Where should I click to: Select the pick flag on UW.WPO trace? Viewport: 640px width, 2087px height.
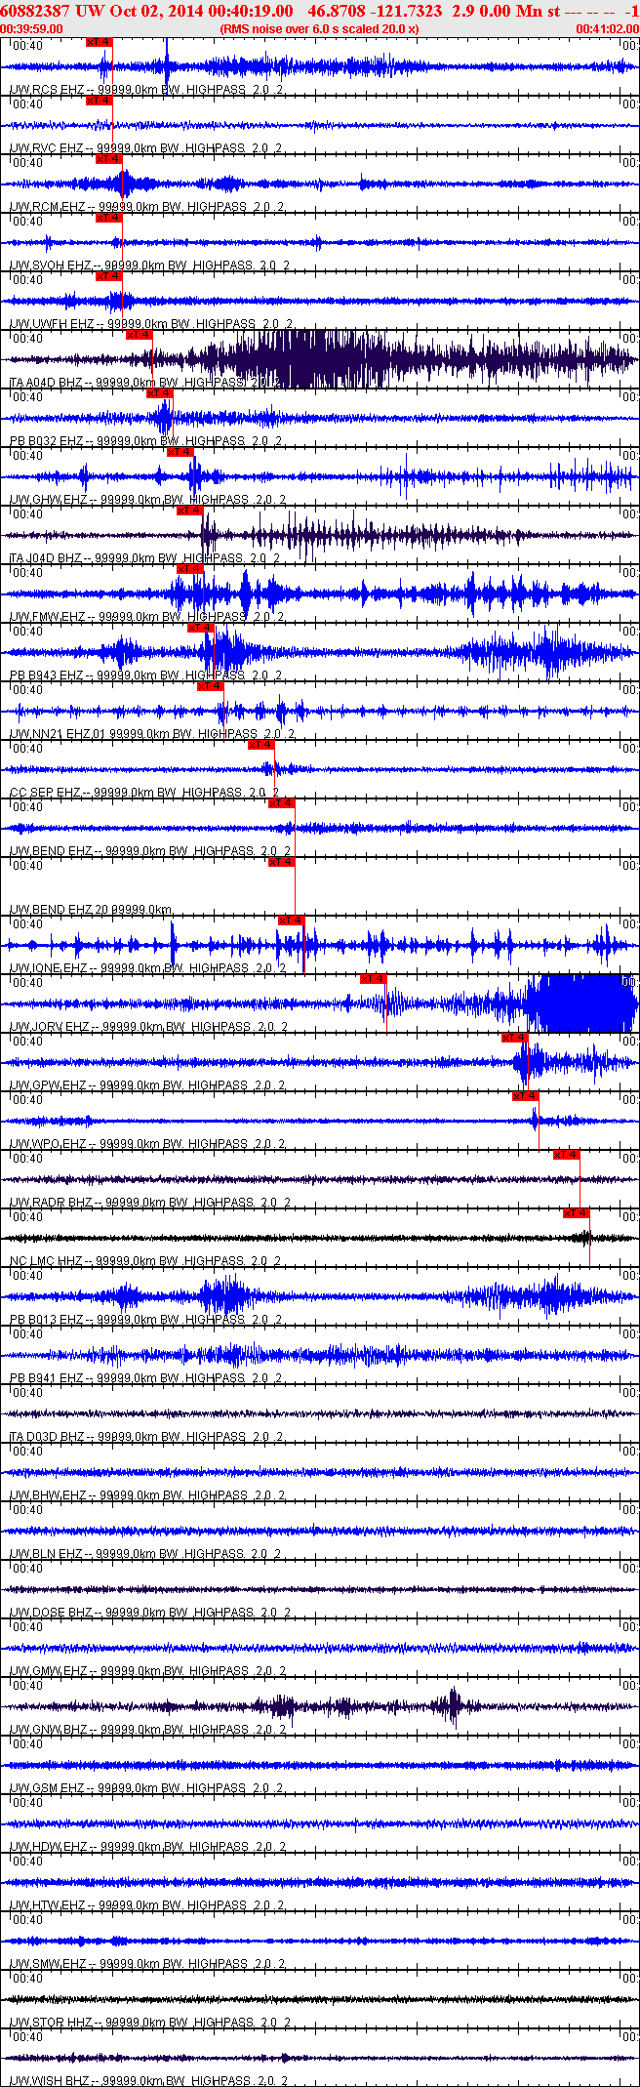click(526, 1096)
